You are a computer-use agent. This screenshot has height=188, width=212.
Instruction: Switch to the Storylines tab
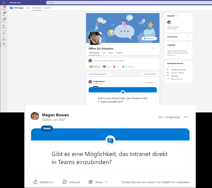click(47, 8)
